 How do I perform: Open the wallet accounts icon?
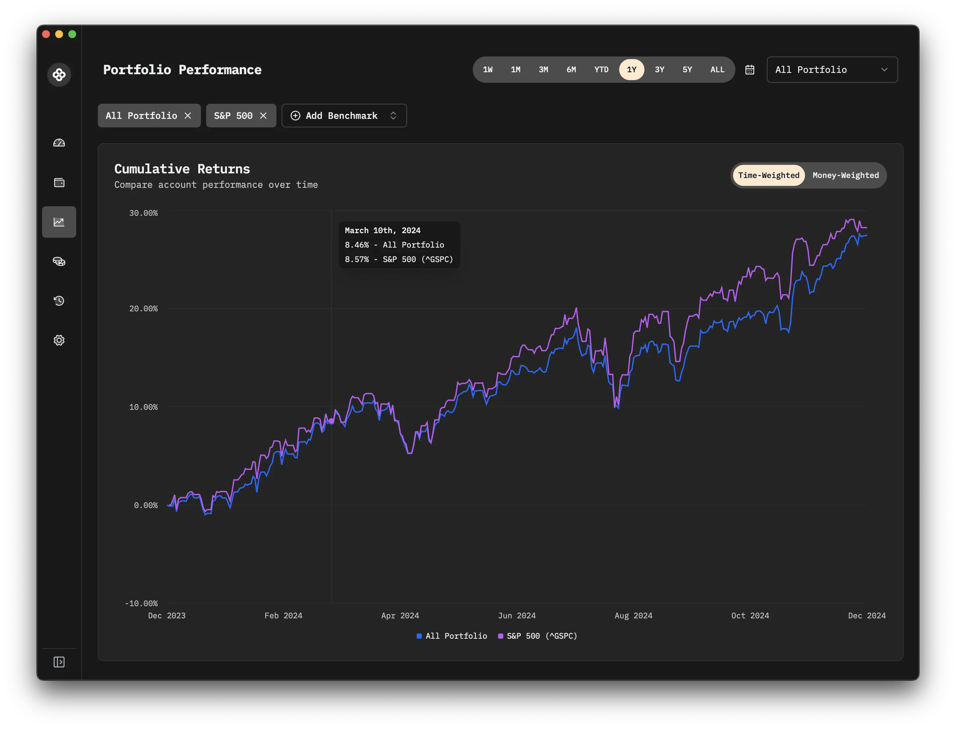(x=59, y=182)
